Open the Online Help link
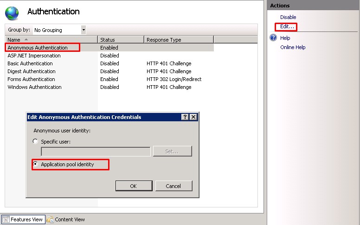360x225 pixels. pyautogui.click(x=293, y=47)
